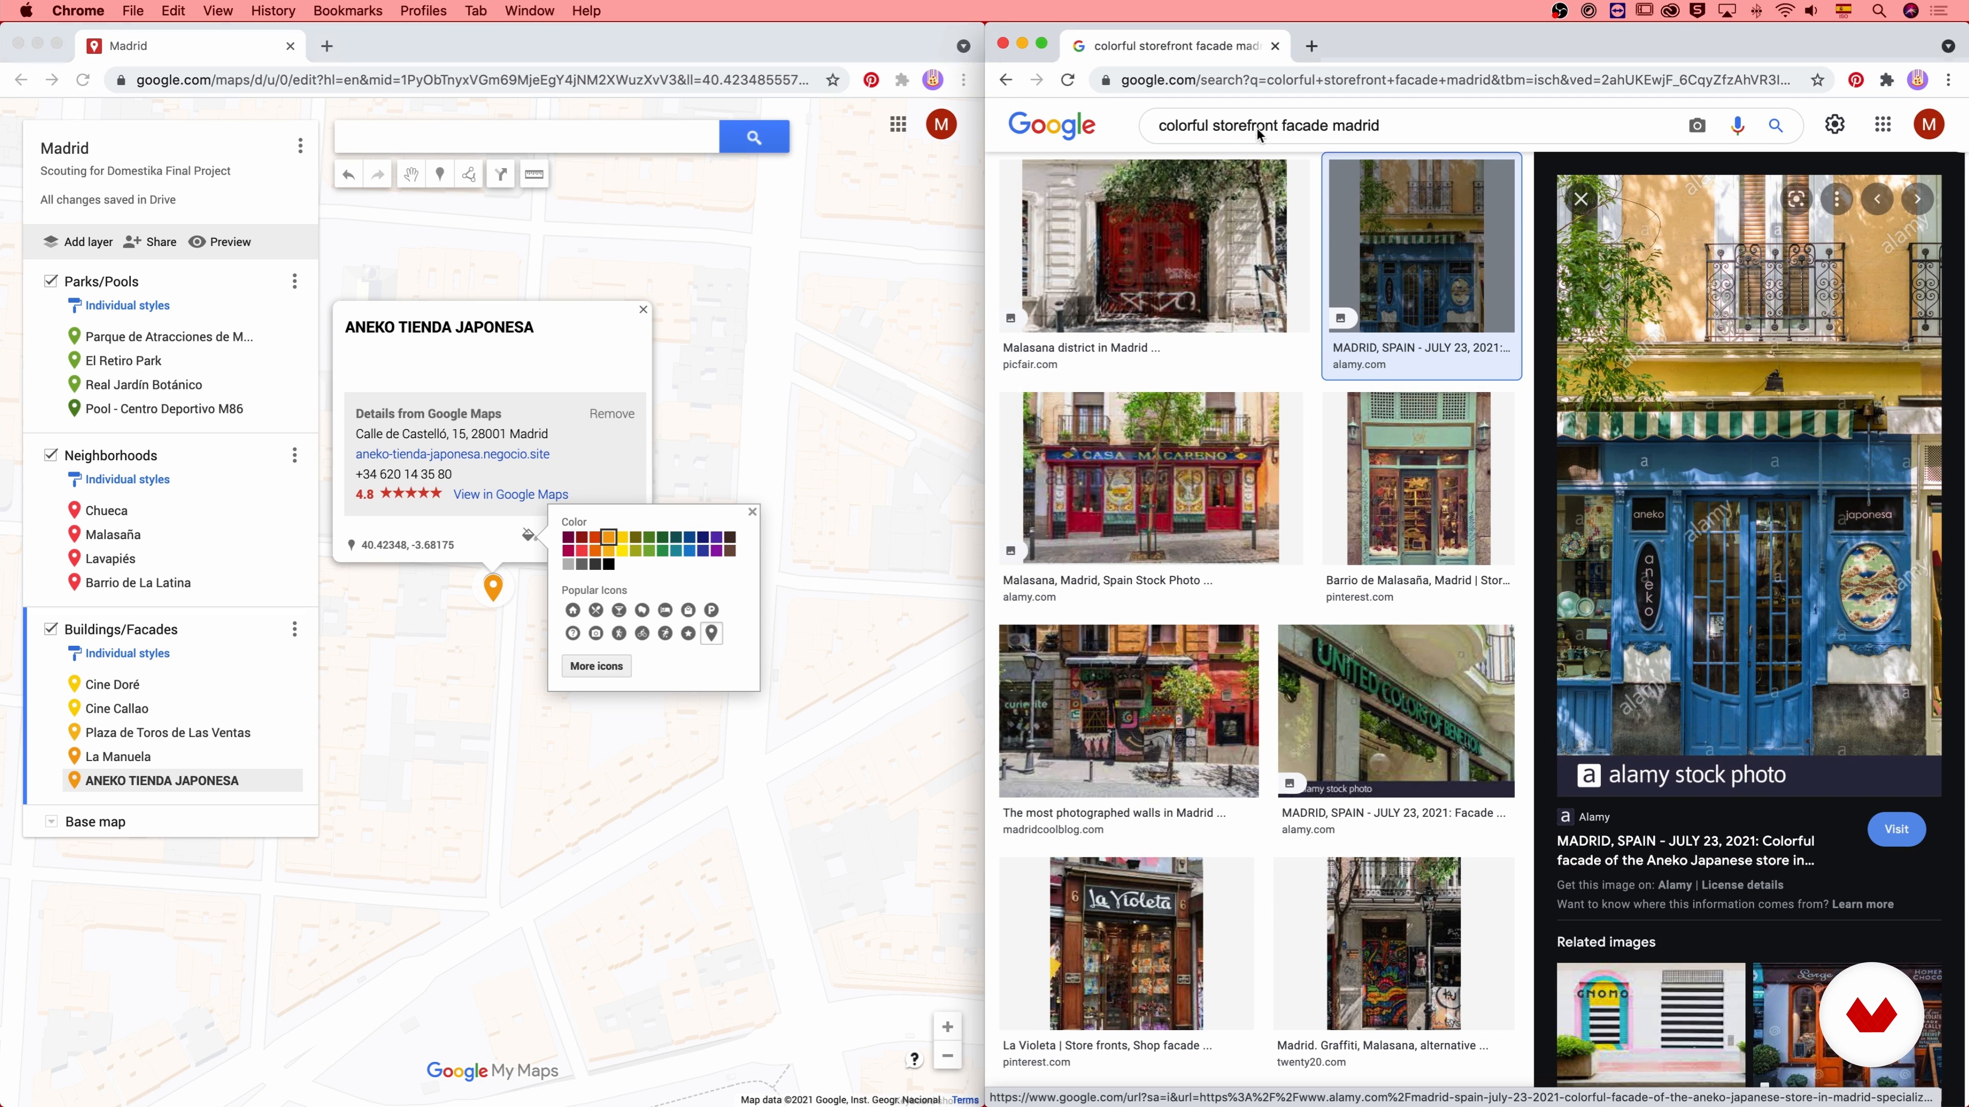Click Add layer button
The width and height of the screenshot is (1969, 1107).
tap(78, 241)
